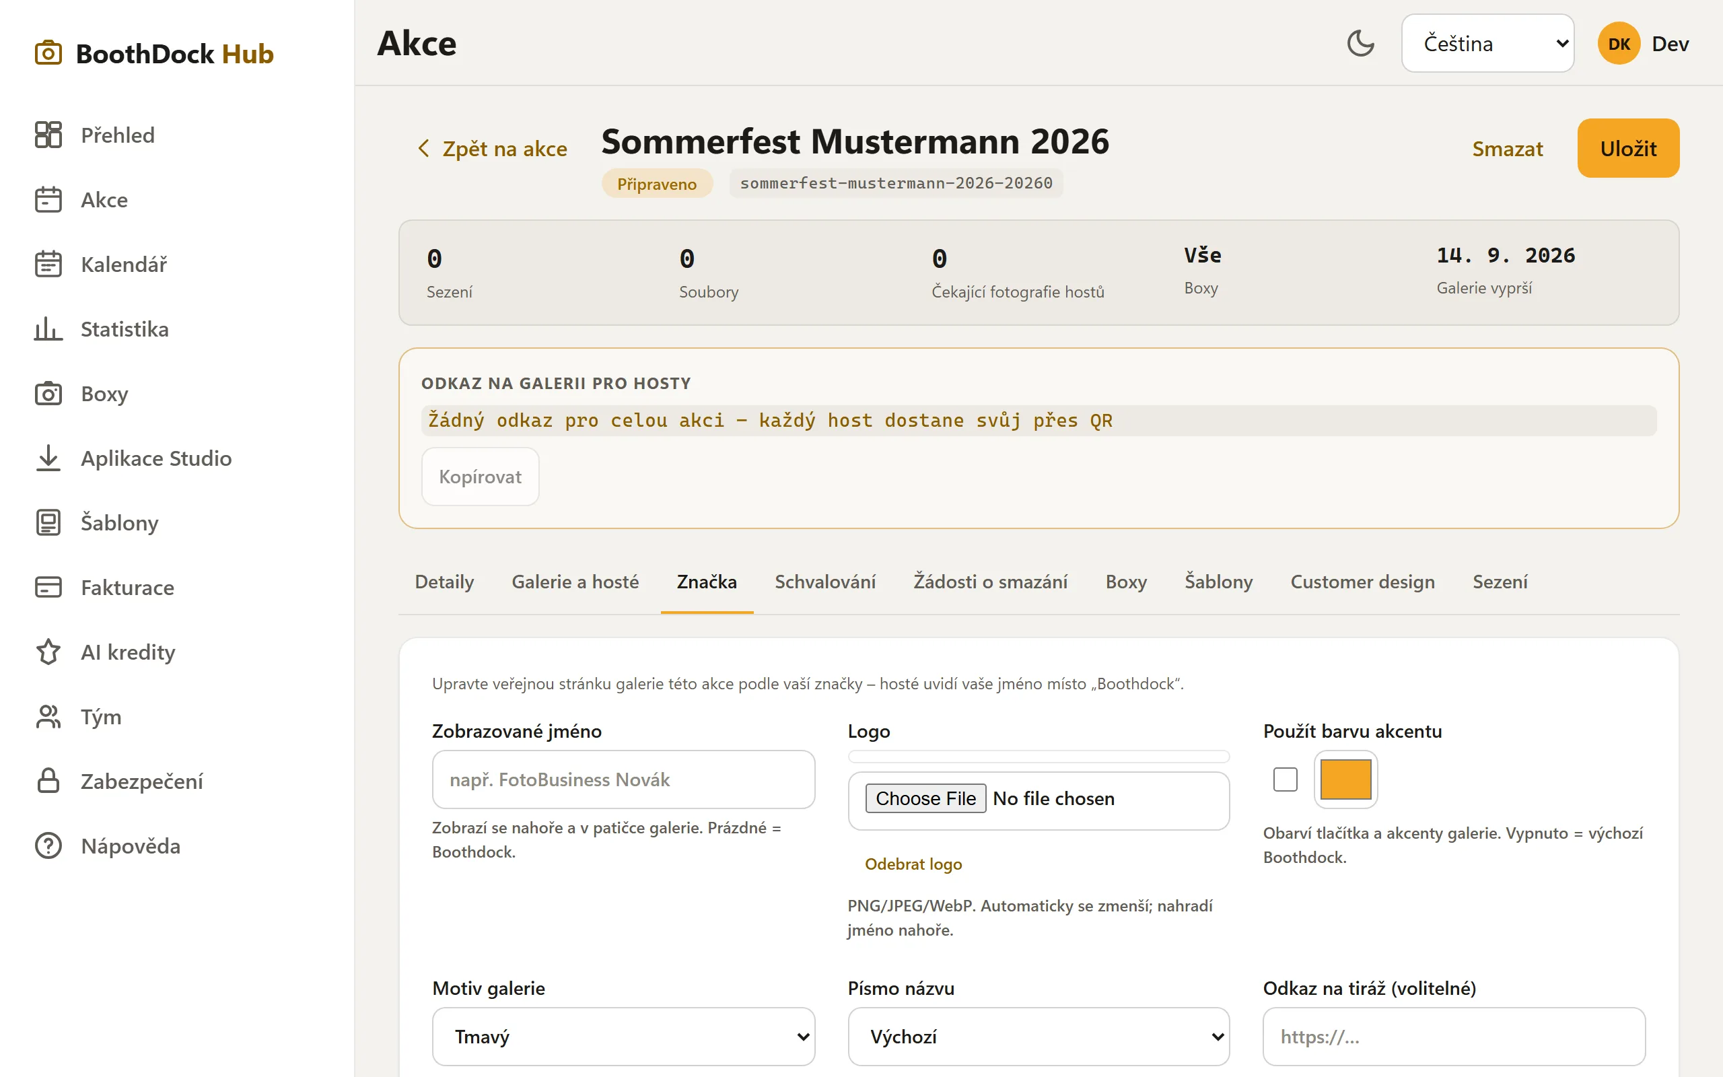Screen dimensions: 1723x1077
Task: Open the orange accent color swatch
Action: point(1345,779)
